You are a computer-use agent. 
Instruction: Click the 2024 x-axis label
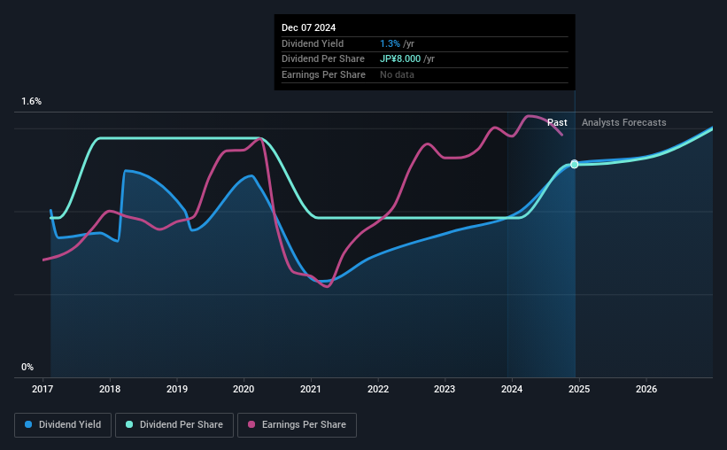pos(512,389)
